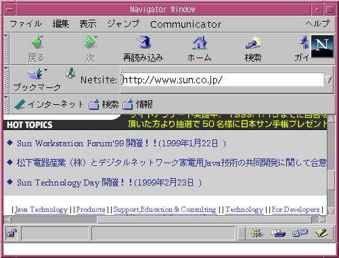Open the ヘルプ menu
339x258 pixels.
tap(317, 24)
